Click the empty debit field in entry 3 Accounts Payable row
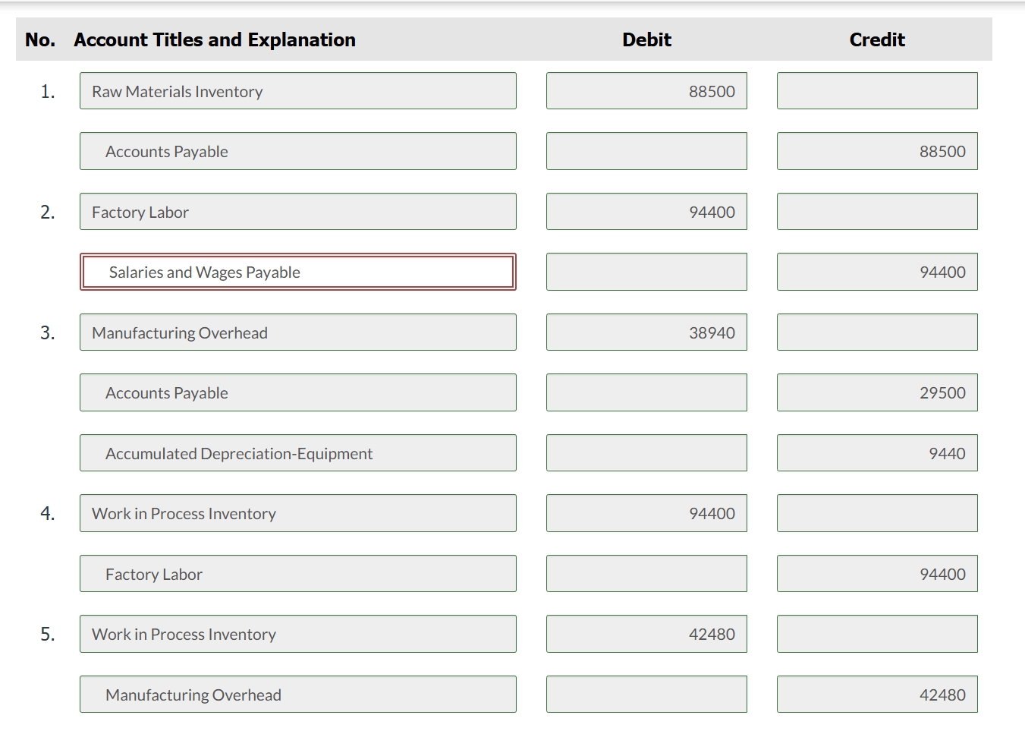The height and width of the screenshot is (734, 1025). click(x=646, y=392)
